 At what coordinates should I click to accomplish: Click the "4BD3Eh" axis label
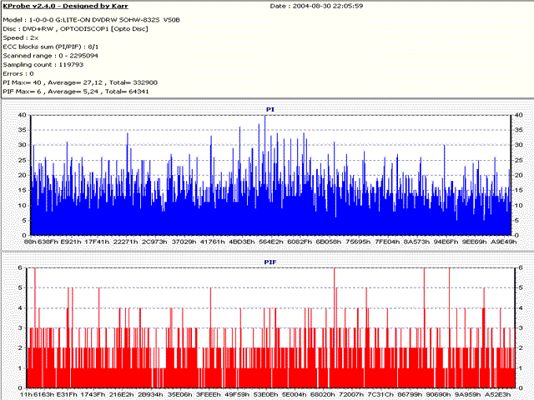[241, 242]
